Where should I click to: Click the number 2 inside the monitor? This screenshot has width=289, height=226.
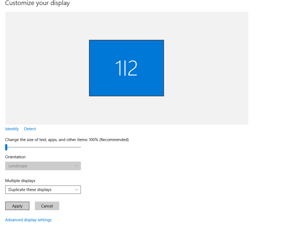pyautogui.click(x=132, y=68)
